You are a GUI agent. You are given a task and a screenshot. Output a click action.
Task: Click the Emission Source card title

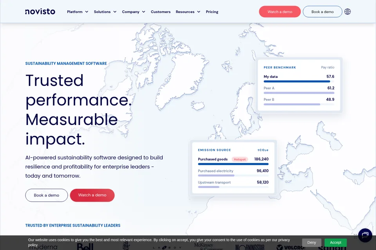(214, 150)
